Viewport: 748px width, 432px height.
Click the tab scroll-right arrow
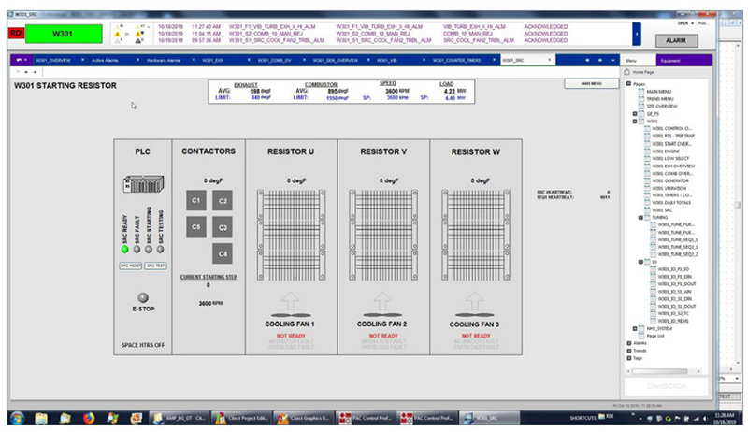(600, 60)
